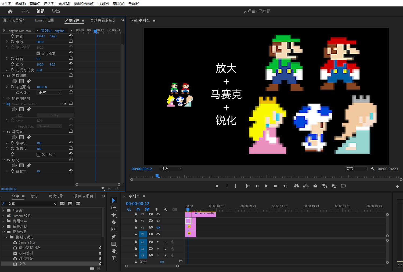The image size is (403, 272).
Task: Toggle the 等比缩放 checkbox
Action: (38, 53)
